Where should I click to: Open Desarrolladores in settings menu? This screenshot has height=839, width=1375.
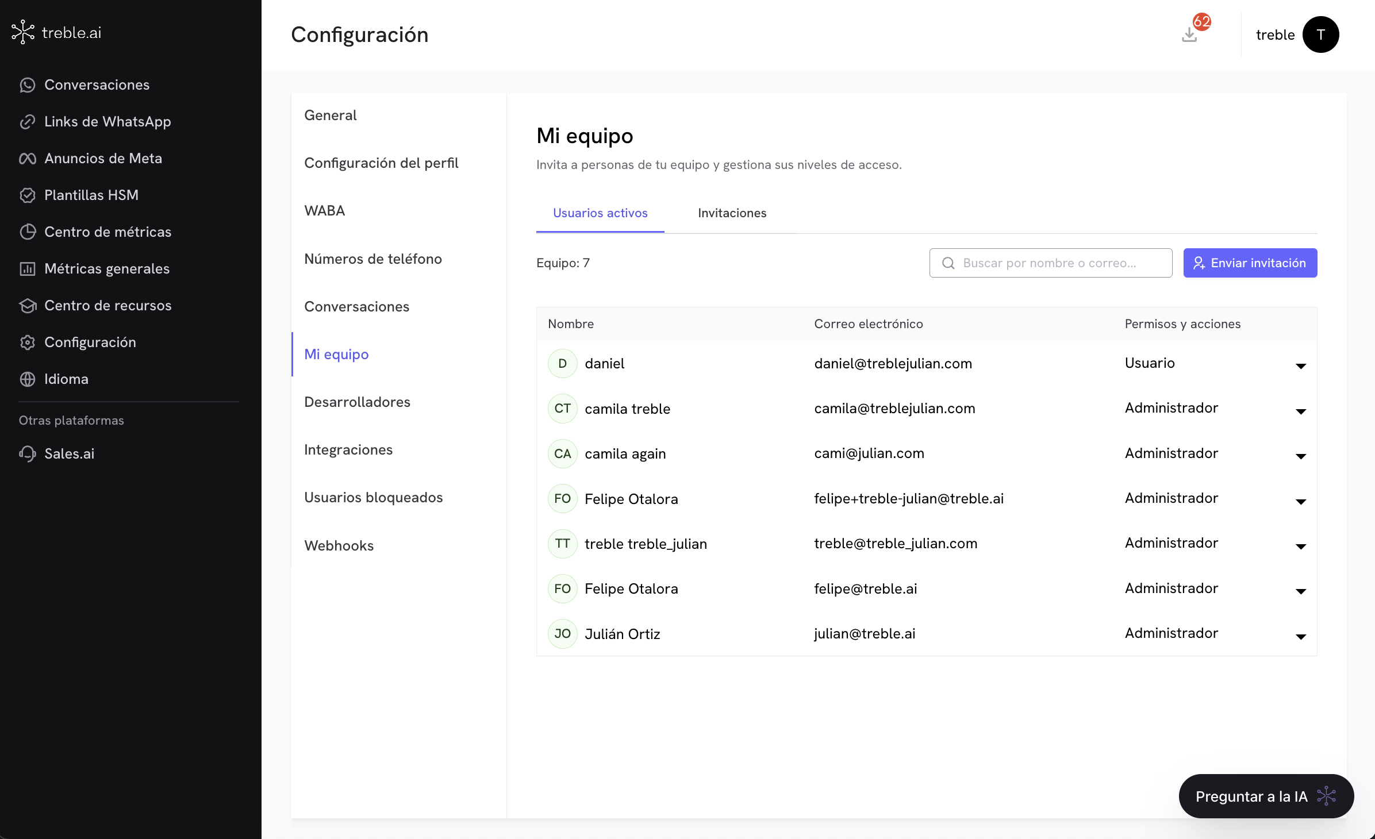(357, 402)
